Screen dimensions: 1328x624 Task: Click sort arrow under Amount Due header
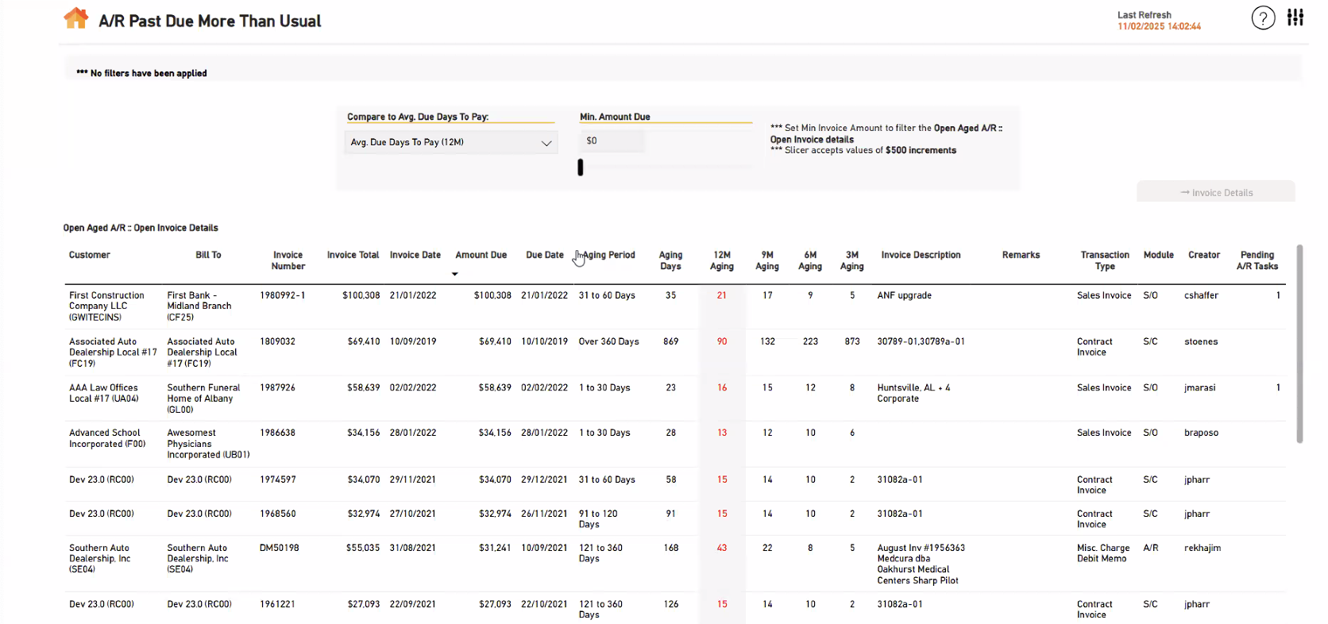click(x=455, y=274)
